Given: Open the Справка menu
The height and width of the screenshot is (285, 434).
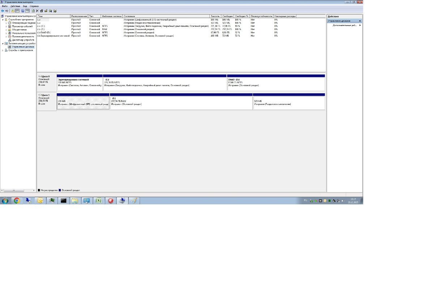Looking at the screenshot, I should point(34,6).
